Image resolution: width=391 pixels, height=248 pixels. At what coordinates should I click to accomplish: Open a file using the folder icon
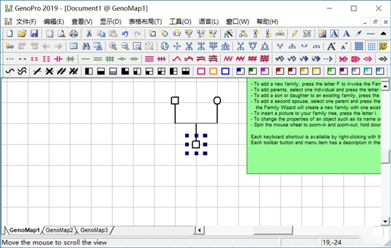pyautogui.click(x=22, y=34)
